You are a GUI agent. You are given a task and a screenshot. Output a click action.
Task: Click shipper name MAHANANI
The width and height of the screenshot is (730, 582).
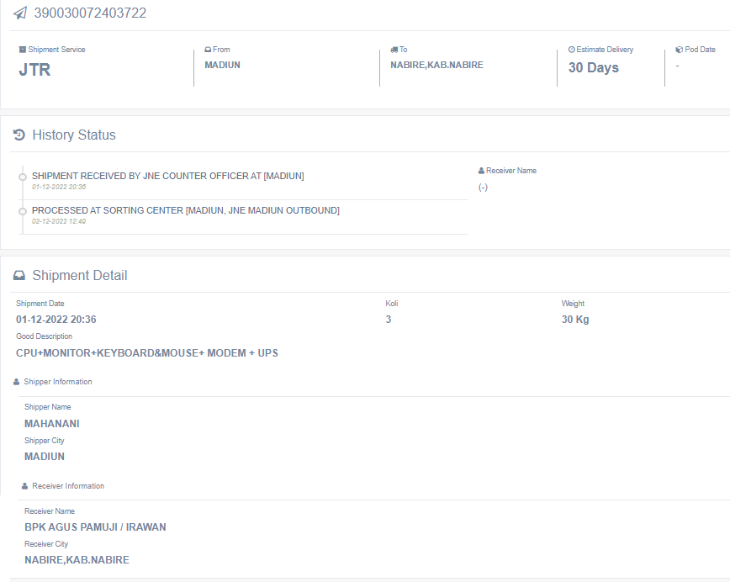pyautogui.click(x=52, y=424)
